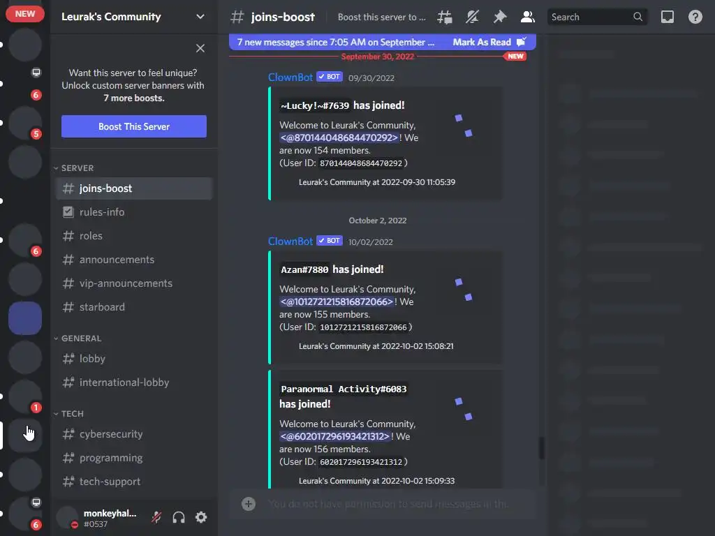Open User Settings gear icon

coord(201,517)
